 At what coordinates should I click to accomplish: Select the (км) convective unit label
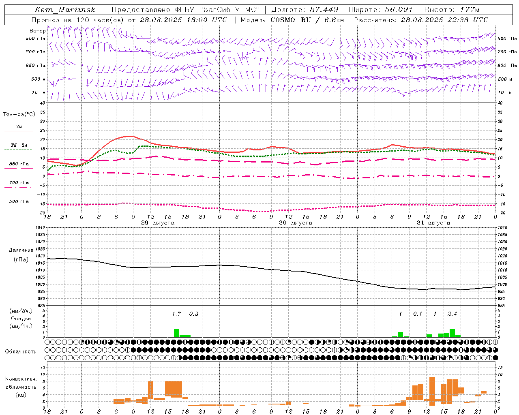(21, 395)
